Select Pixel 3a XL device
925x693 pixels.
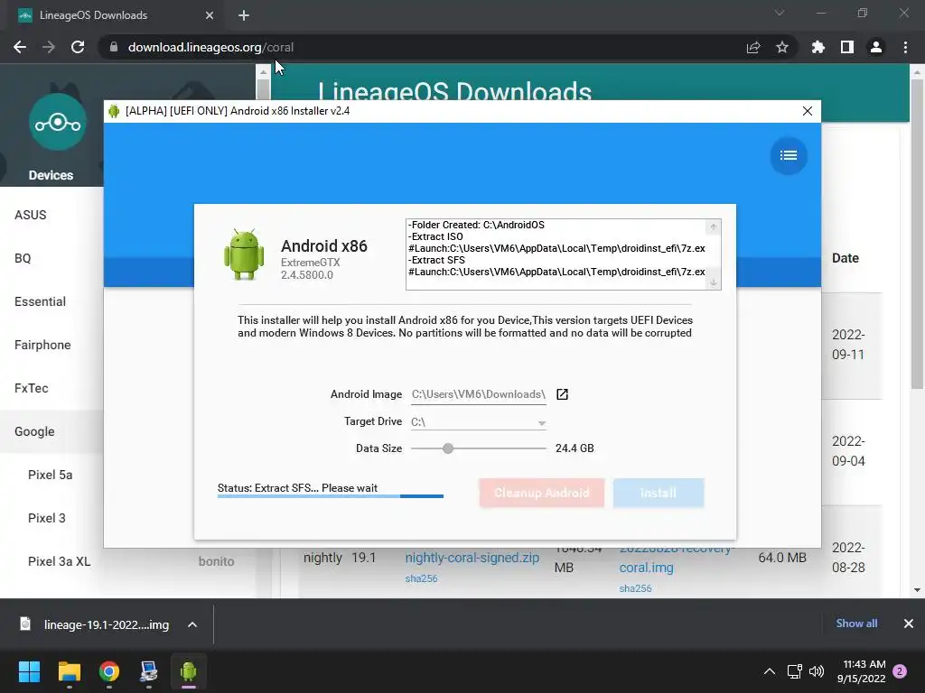59,561
